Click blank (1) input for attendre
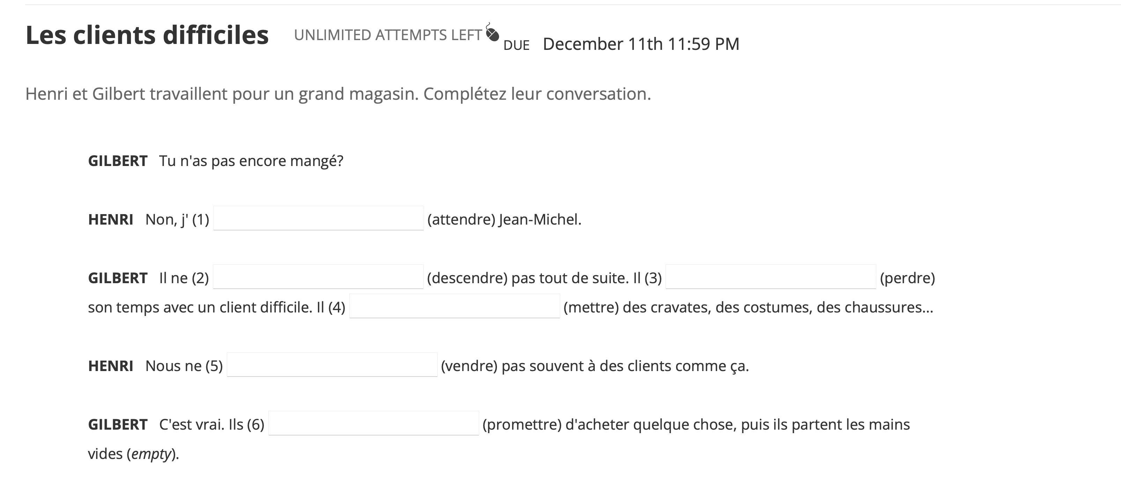The image size is (1121, 498). (318, 218)
